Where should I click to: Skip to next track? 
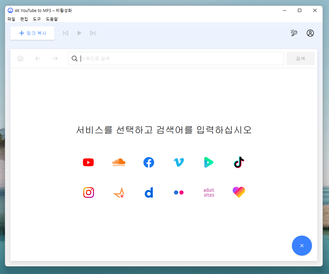click(93, 33)
